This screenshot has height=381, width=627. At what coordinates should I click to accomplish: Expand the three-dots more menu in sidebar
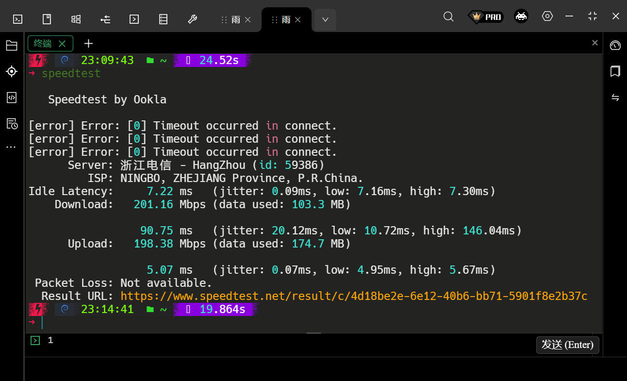pos(12,147)
